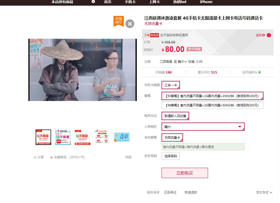This screenshot has height=203, width=280.
Task: Select the 三合一卡 card type option
Action: pyautogui.click(x=171, y=85)
